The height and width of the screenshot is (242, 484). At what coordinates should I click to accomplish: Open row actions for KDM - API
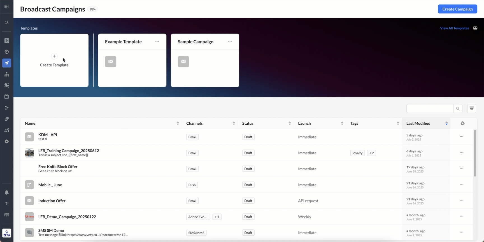pos(461,136)
